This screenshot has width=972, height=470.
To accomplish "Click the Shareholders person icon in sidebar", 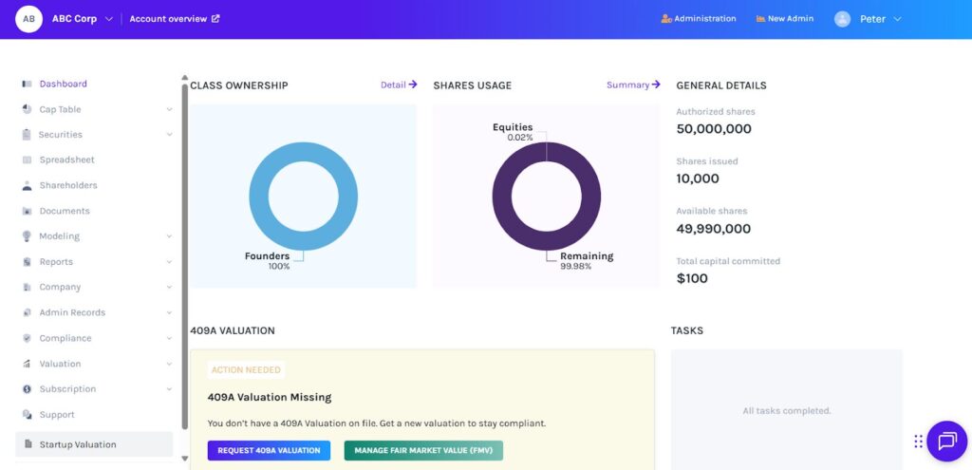I will (x=28, y=186).
